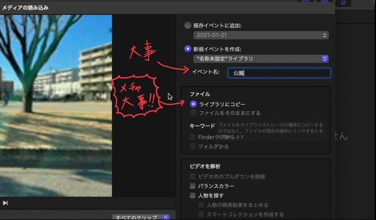Screen dimensions: 376x220
Task: Check the バランスカラー option
Action: (192, 185)
